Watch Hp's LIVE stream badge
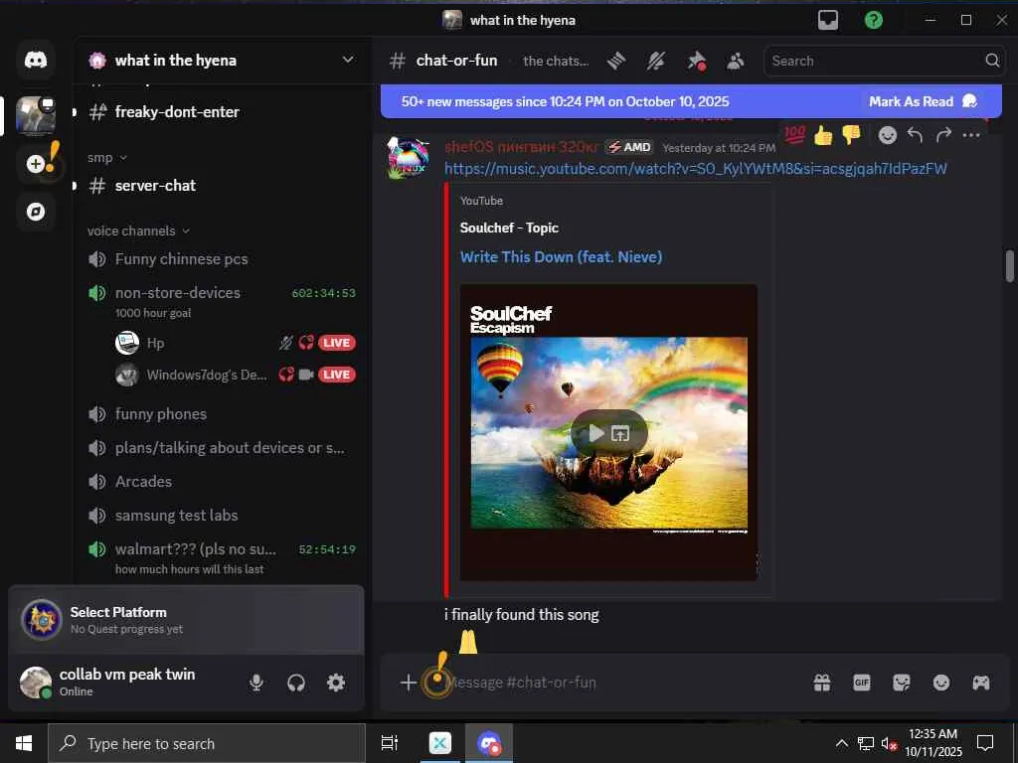Screen dimensions: 1018x763 coord(336,343)
